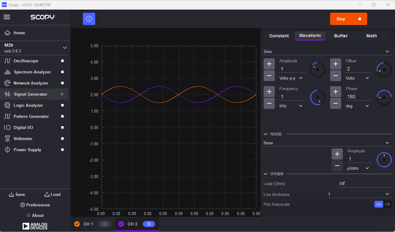Viewport: 395px width, 232px height.
Task: Toggle Voltmeter run square indicator
Action: [62, 139]
